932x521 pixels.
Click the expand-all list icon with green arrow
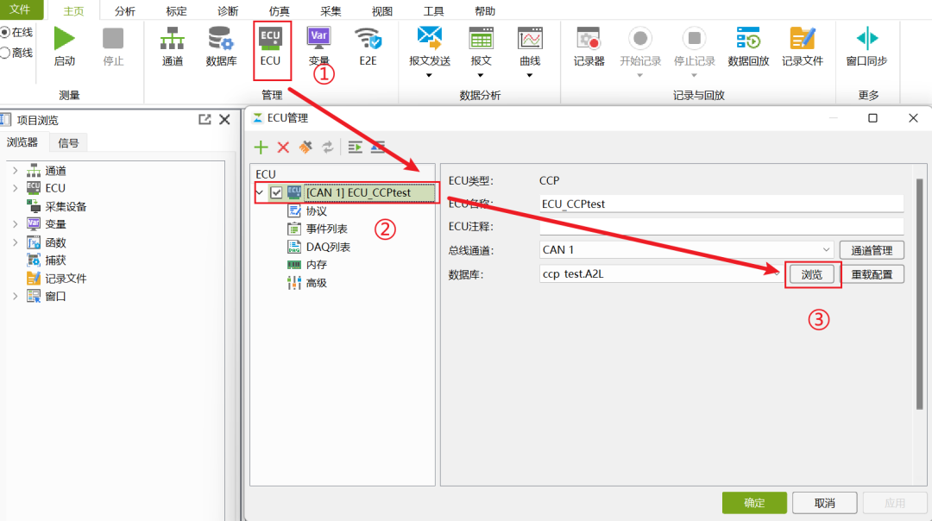(x=355, y=147)
